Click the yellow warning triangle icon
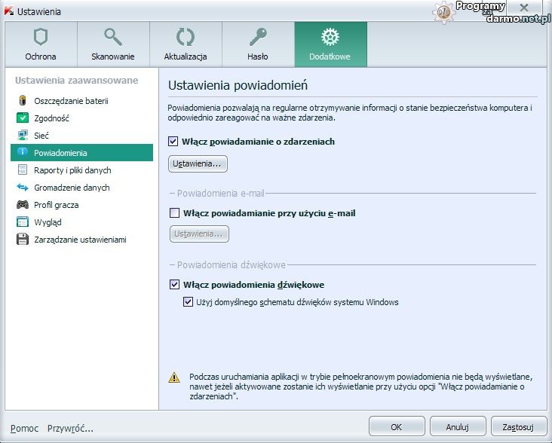This screenshot has width=552, height=443. pyautogui.click(x=174, y=377)
